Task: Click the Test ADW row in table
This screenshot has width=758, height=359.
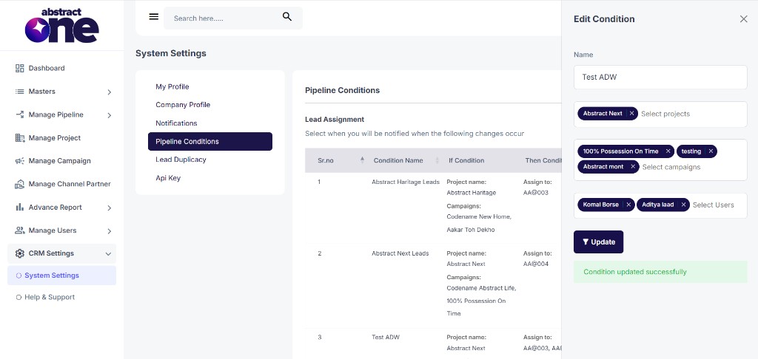Action: (385, 338)
